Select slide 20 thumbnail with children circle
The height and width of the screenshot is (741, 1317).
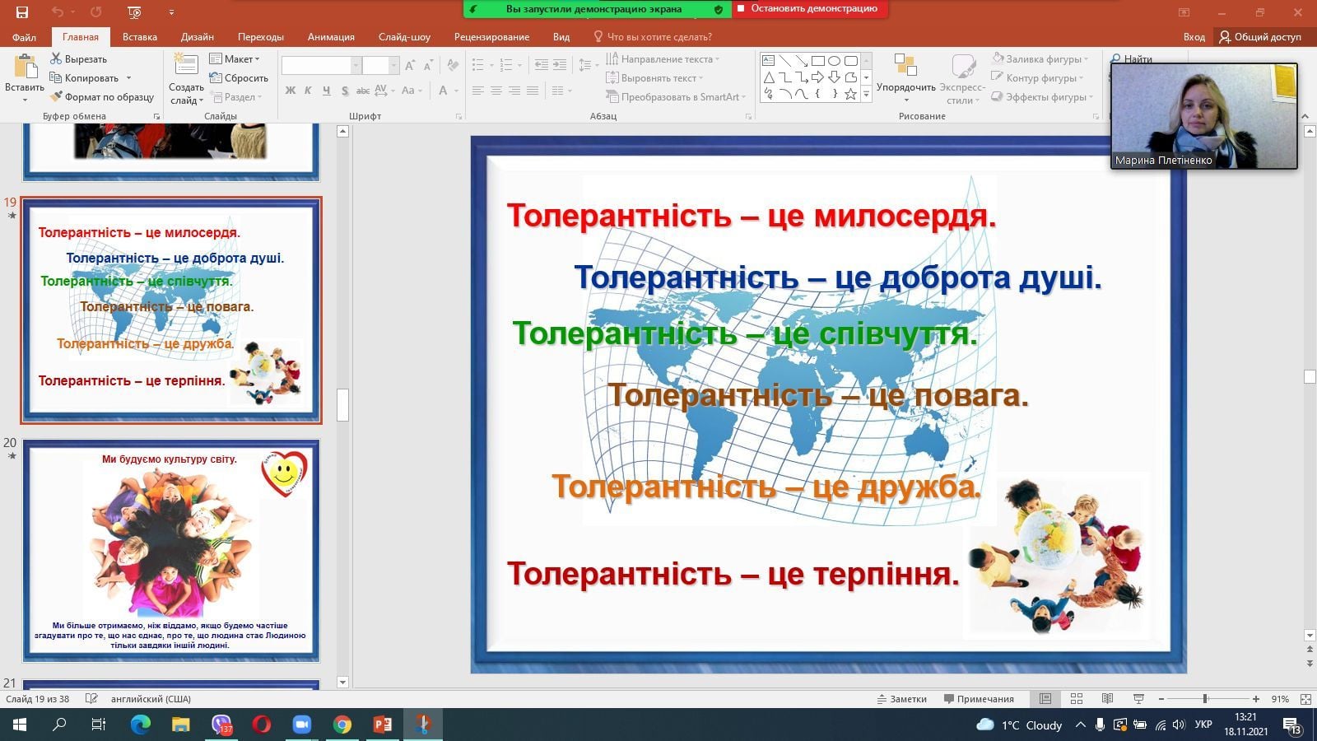click(x=171, y=551)
